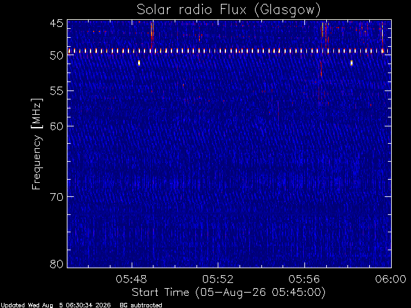Viewport: 411px width, 308px height.
Task: Click the red vertical streak near 05:57 at 52 MHz
Action: click(321, 69)
